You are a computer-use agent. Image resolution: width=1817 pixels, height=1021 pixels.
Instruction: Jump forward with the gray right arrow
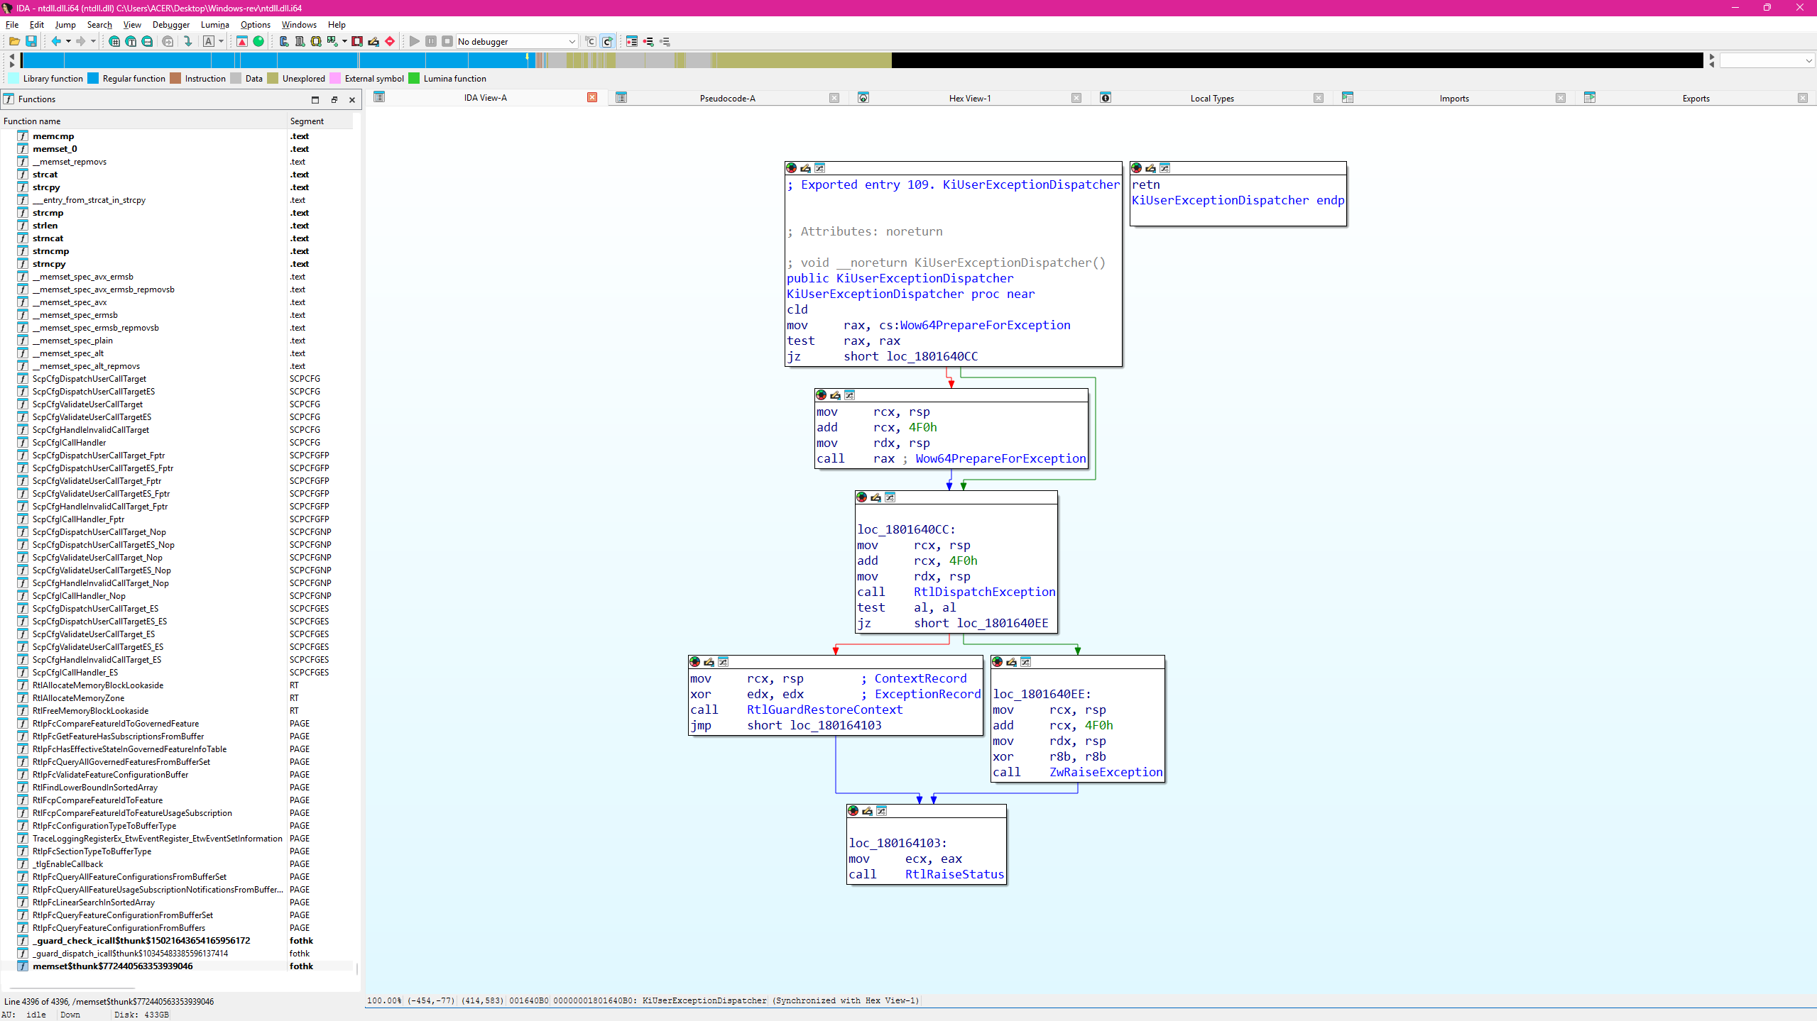tap(81, 41)
